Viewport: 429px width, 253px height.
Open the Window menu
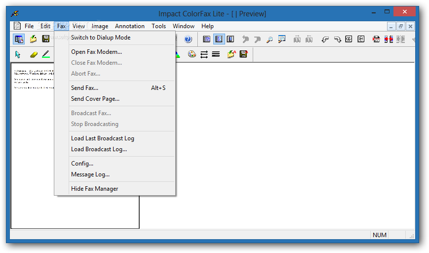click(184, 26)
